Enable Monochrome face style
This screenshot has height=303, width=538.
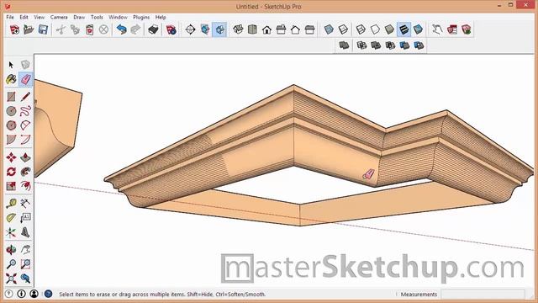point(418,29)
